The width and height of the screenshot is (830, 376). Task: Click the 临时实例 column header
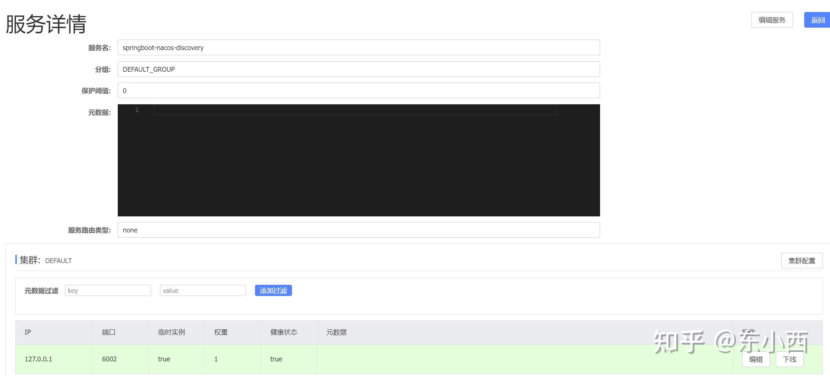[172, 332]
